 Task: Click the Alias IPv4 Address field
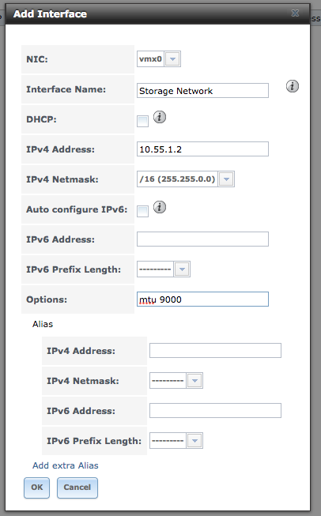tap(215, 351)
